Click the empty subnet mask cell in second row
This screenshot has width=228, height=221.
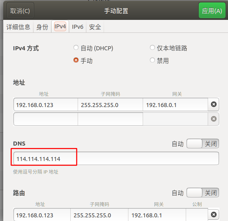[111, 119]
